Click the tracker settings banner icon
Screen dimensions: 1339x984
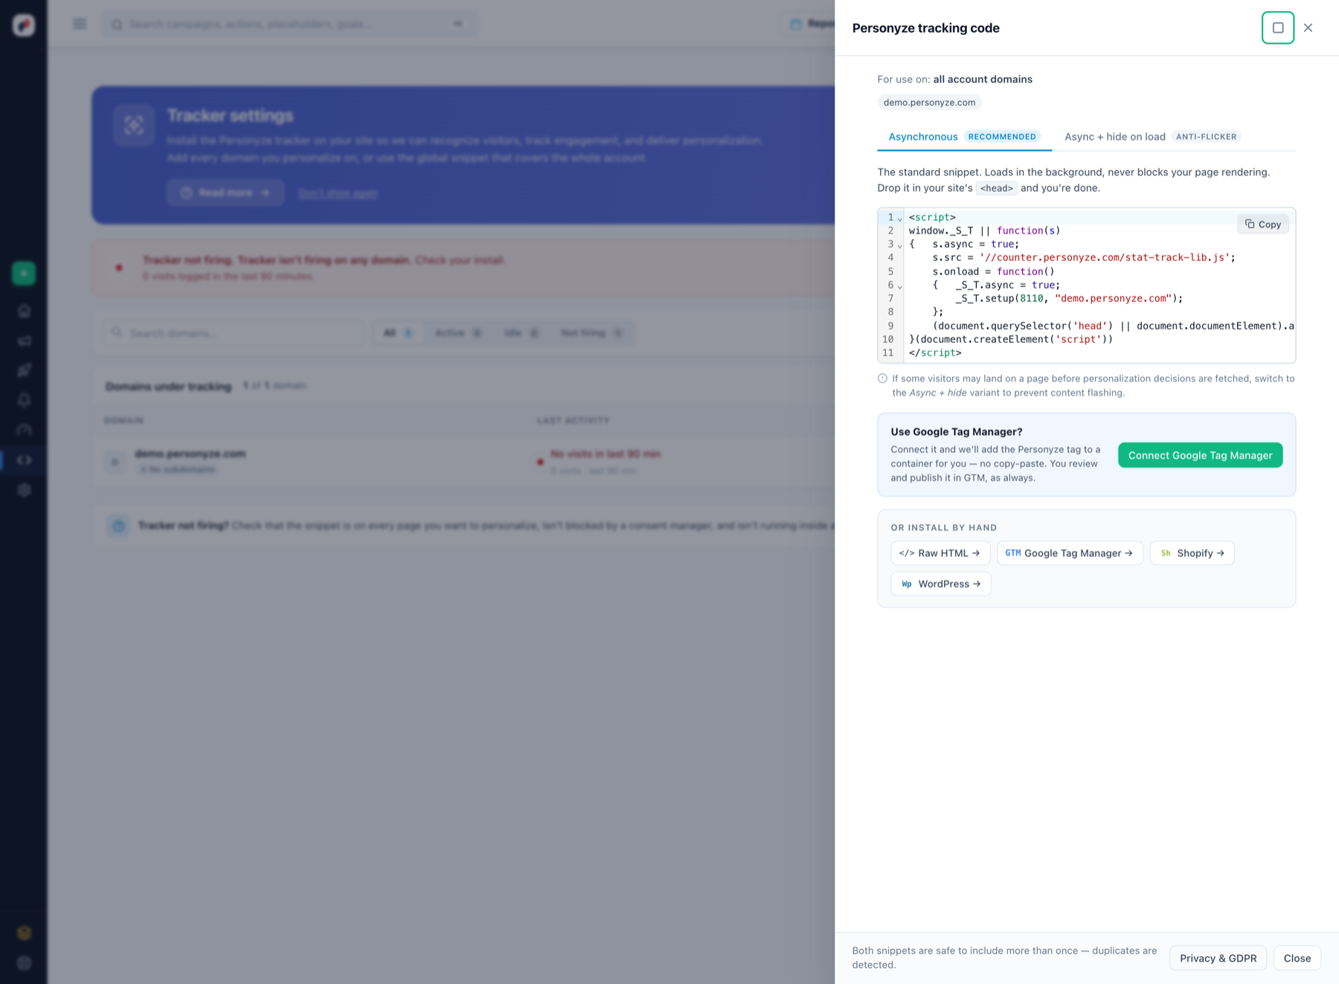[x=134, y=125]
